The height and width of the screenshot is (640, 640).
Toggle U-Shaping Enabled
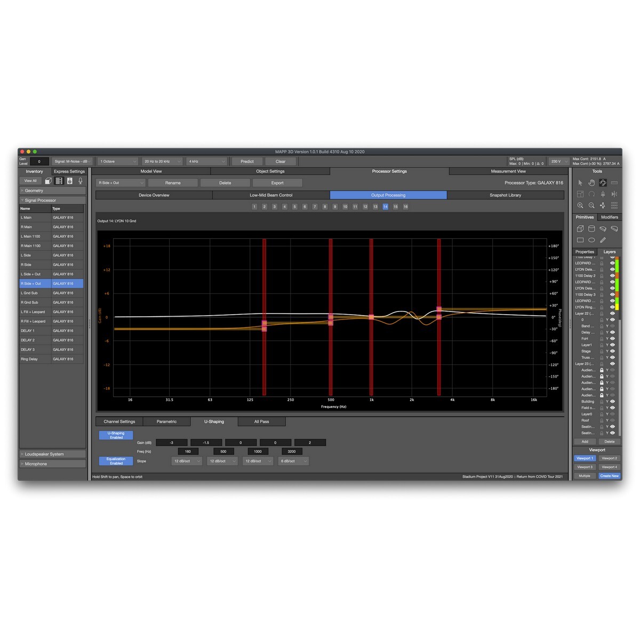coord(116,435)
